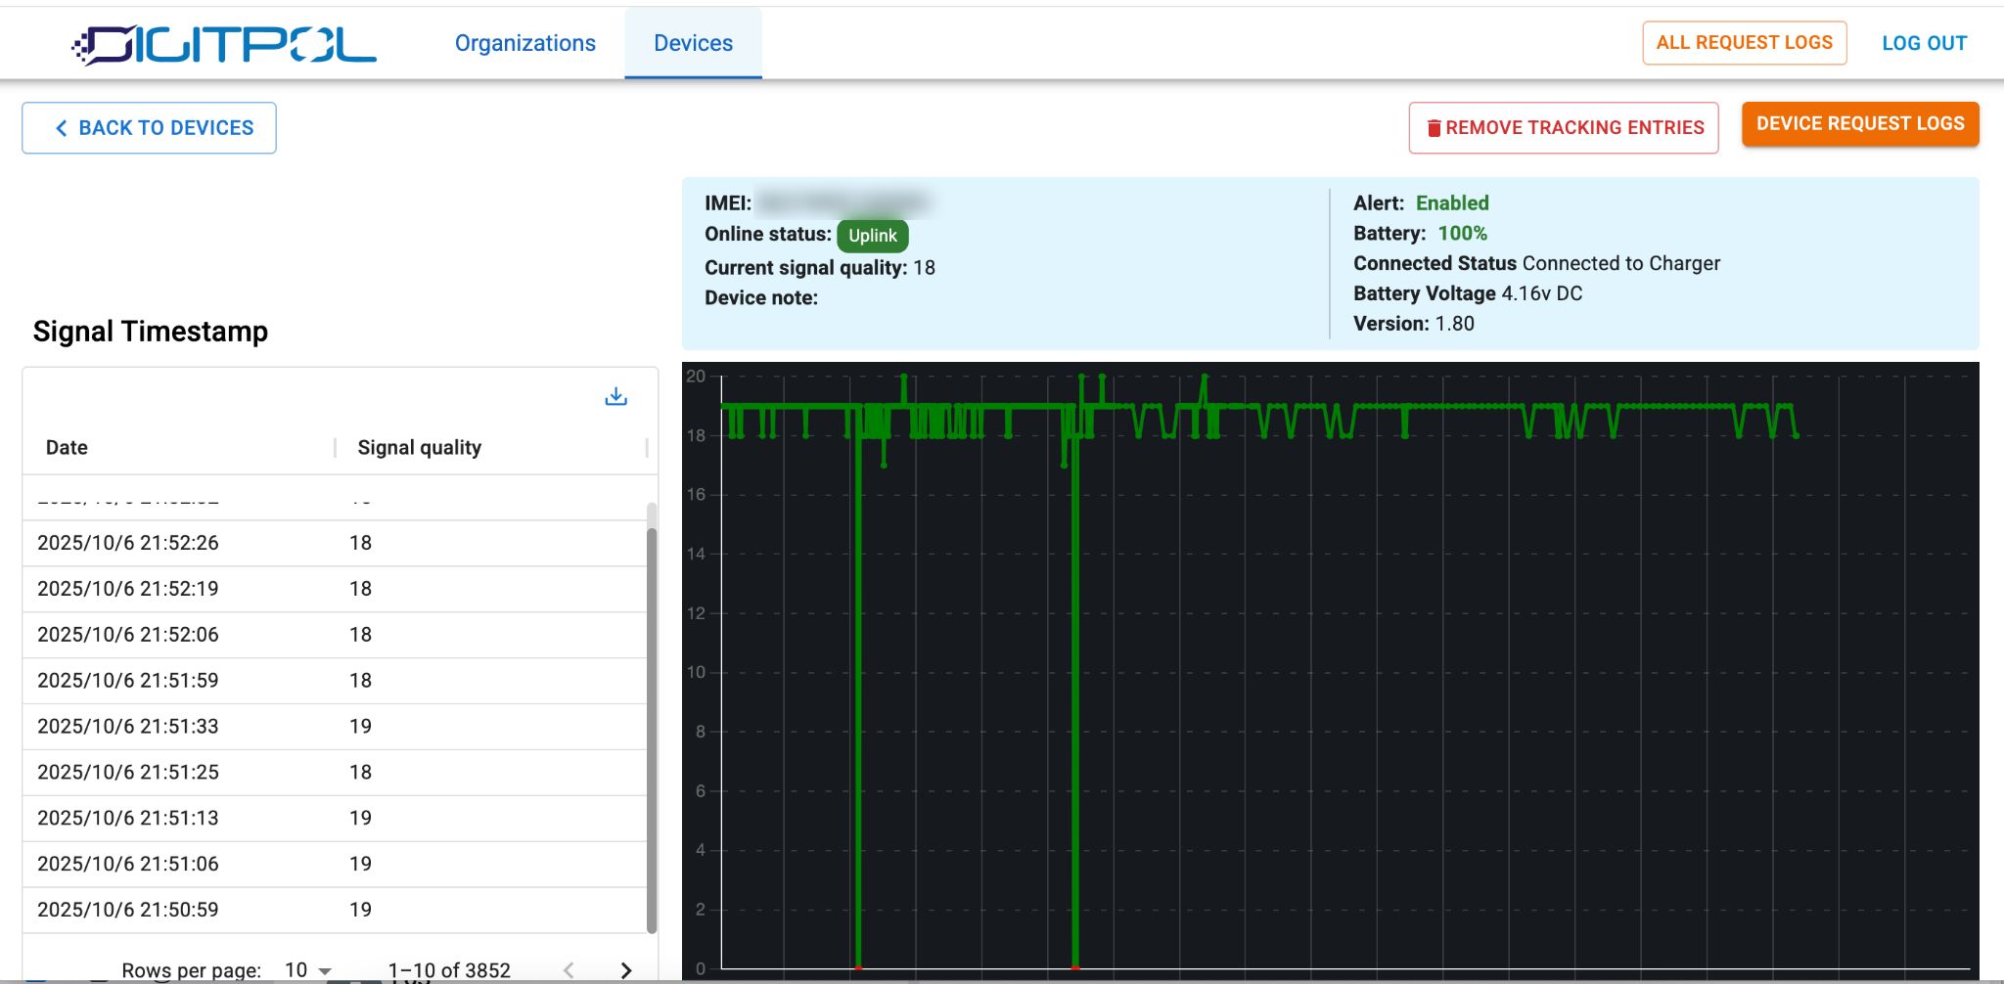The width and height of the screenshot is (2004, 984).
Task: Download the Signal Timestamp table data
Action: click(615, 396)
